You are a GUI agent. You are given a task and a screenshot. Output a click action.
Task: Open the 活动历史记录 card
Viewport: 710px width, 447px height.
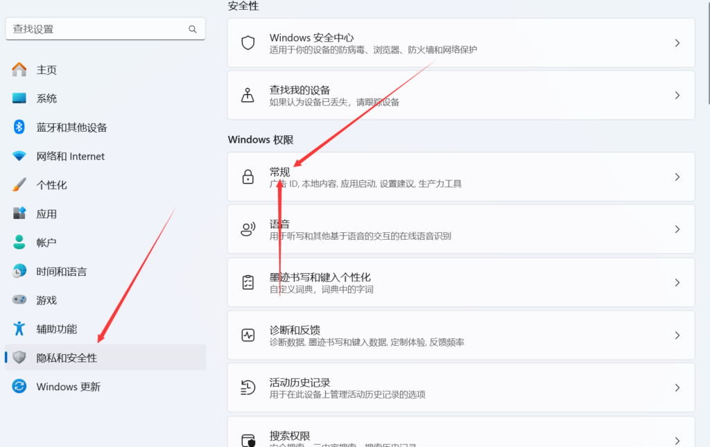pos(461,387)
